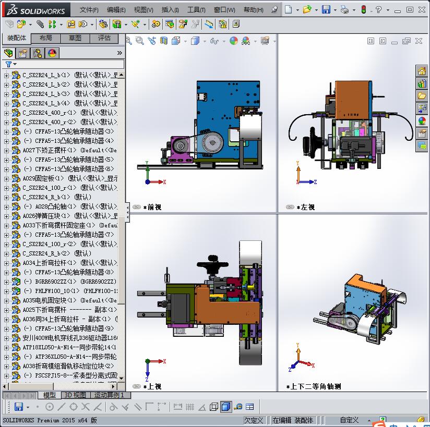Viewport: 430px width, 427px height.
Task: Click the View Settings monitor icon
Action: 265,41
